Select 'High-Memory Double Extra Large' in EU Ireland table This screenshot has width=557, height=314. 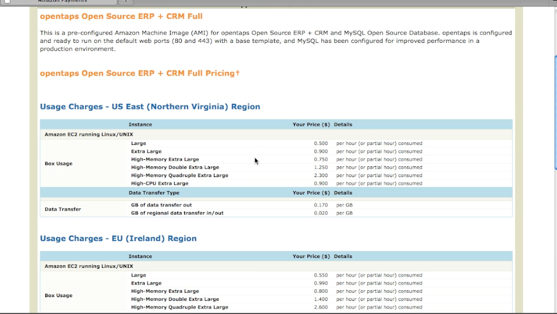pos(175,299)
